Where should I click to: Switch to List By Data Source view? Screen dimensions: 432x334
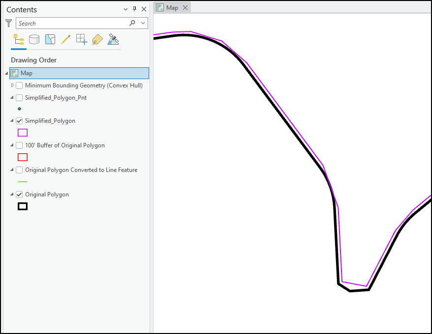point(34,39)
